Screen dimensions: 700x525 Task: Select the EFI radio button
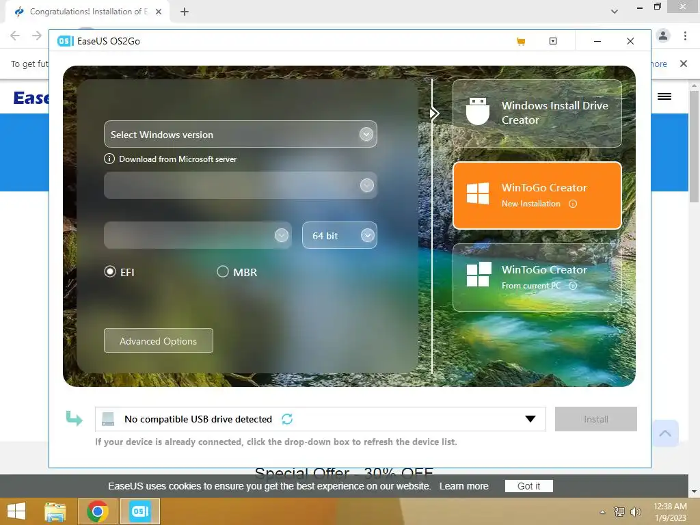110,271
